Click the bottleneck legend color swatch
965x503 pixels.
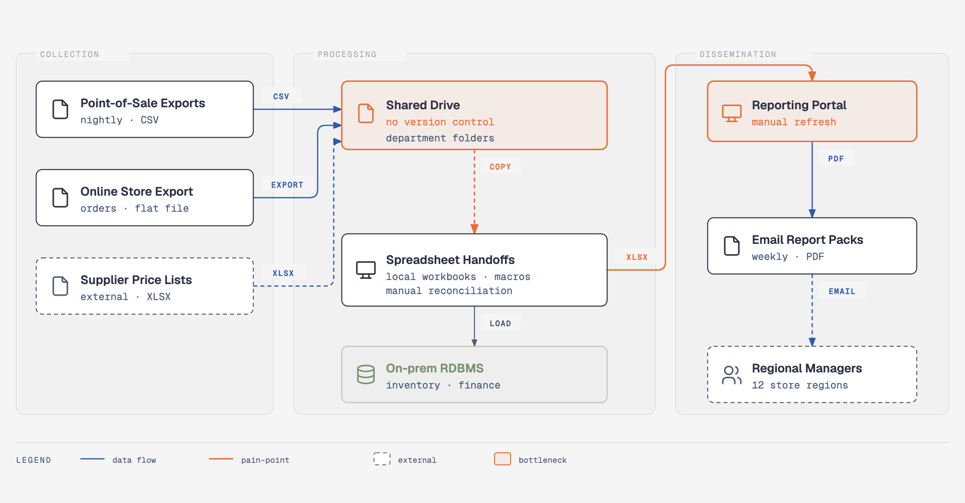click(503, 459)
